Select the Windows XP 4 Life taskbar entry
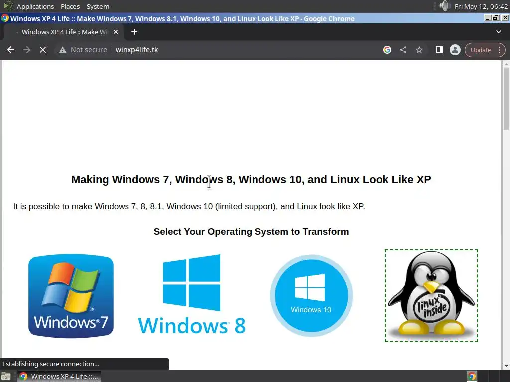 tap(59, 376)
